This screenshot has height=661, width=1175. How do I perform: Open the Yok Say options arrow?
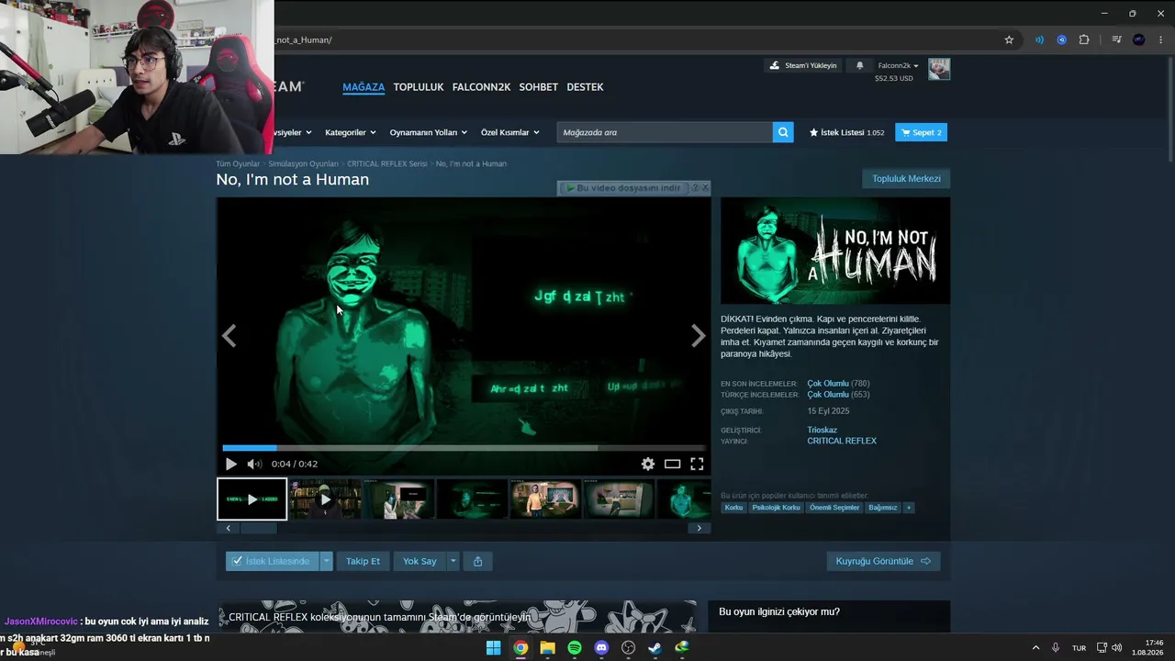coord(453,561)
